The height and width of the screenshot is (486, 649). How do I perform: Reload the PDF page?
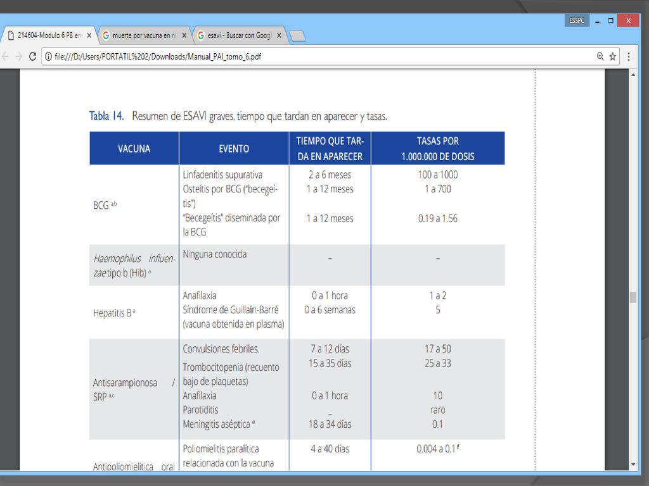[33, 56]
